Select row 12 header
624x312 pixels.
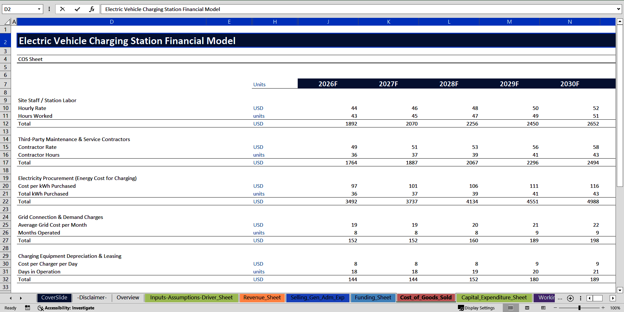(x=6, y=124)
